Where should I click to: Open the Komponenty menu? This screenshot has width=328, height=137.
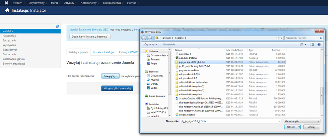(90, 3)
